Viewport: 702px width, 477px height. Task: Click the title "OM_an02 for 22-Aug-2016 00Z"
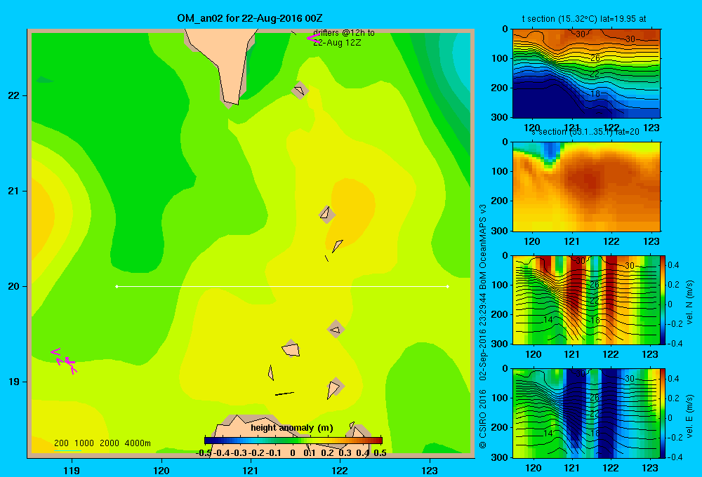249,18
